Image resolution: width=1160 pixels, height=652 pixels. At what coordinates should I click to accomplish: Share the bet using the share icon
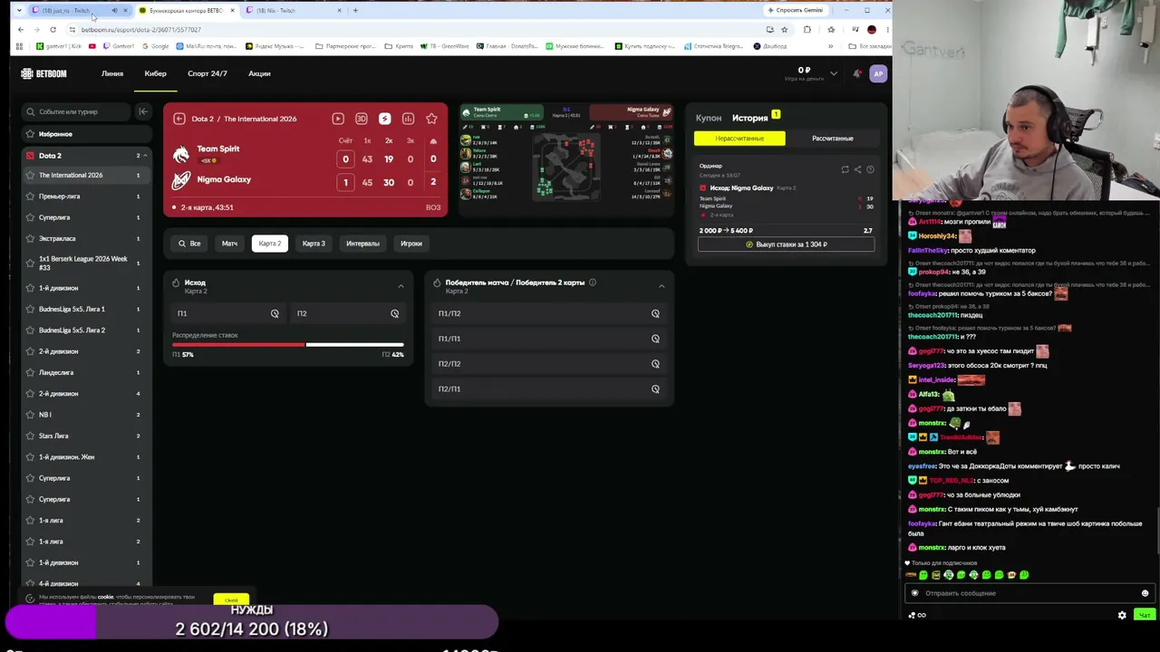857,169
